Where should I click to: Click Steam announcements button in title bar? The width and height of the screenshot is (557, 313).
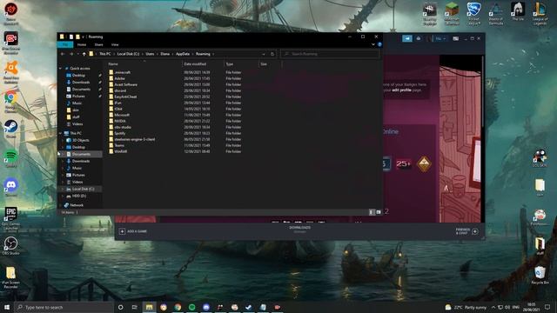click(407, 38)
